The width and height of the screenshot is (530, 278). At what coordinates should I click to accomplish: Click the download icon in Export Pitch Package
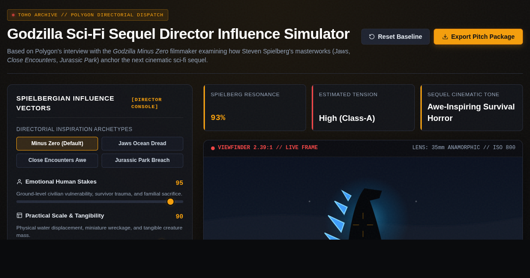coord(445,37)
